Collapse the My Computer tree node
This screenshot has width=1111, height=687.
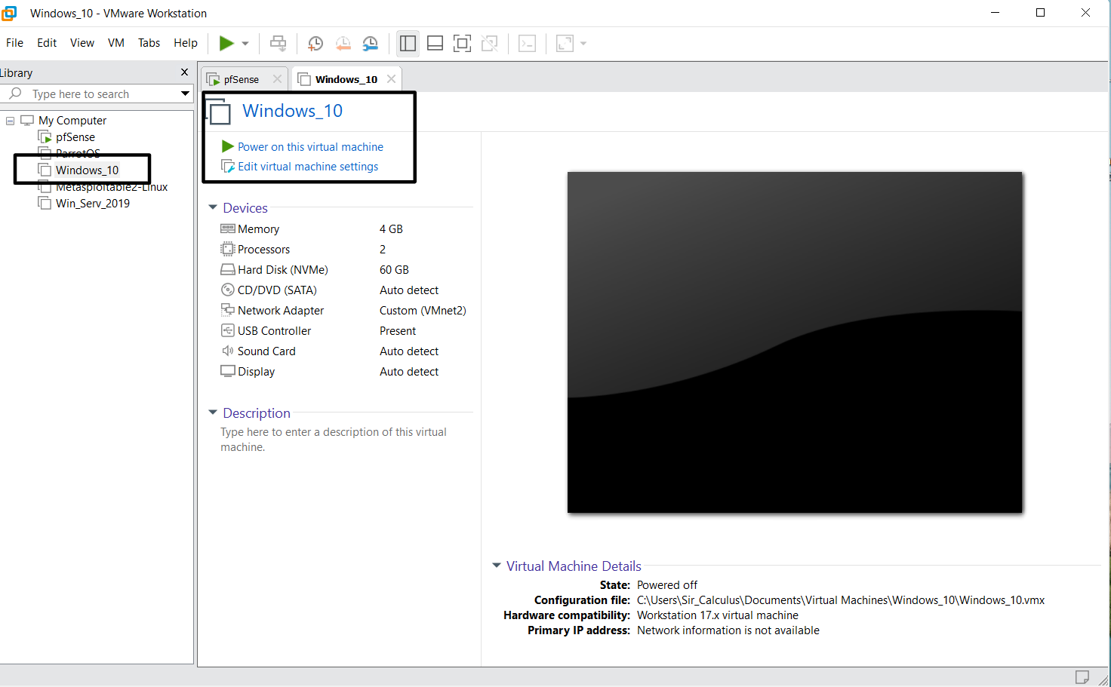(10, 121)
